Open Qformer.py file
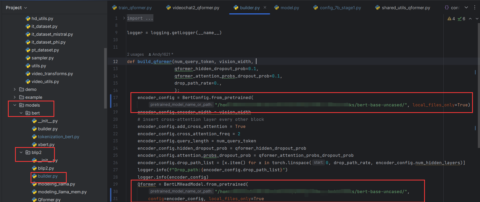480x202 pixels. click(49, 200)
